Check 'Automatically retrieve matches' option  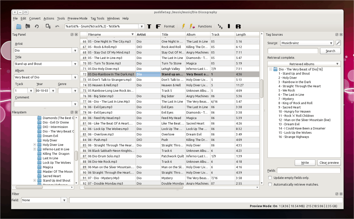pos(270,185)
